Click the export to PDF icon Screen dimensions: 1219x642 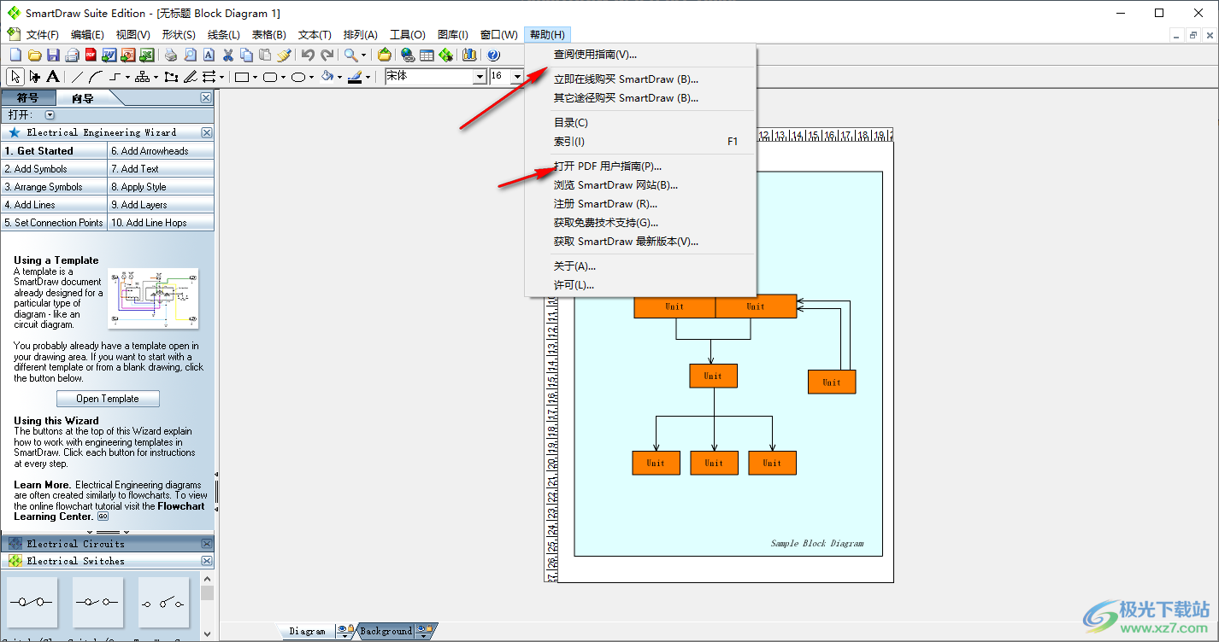(91, 55)
